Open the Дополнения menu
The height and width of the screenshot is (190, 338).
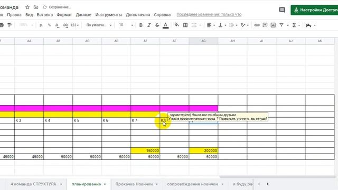click(x=138, y=15)
